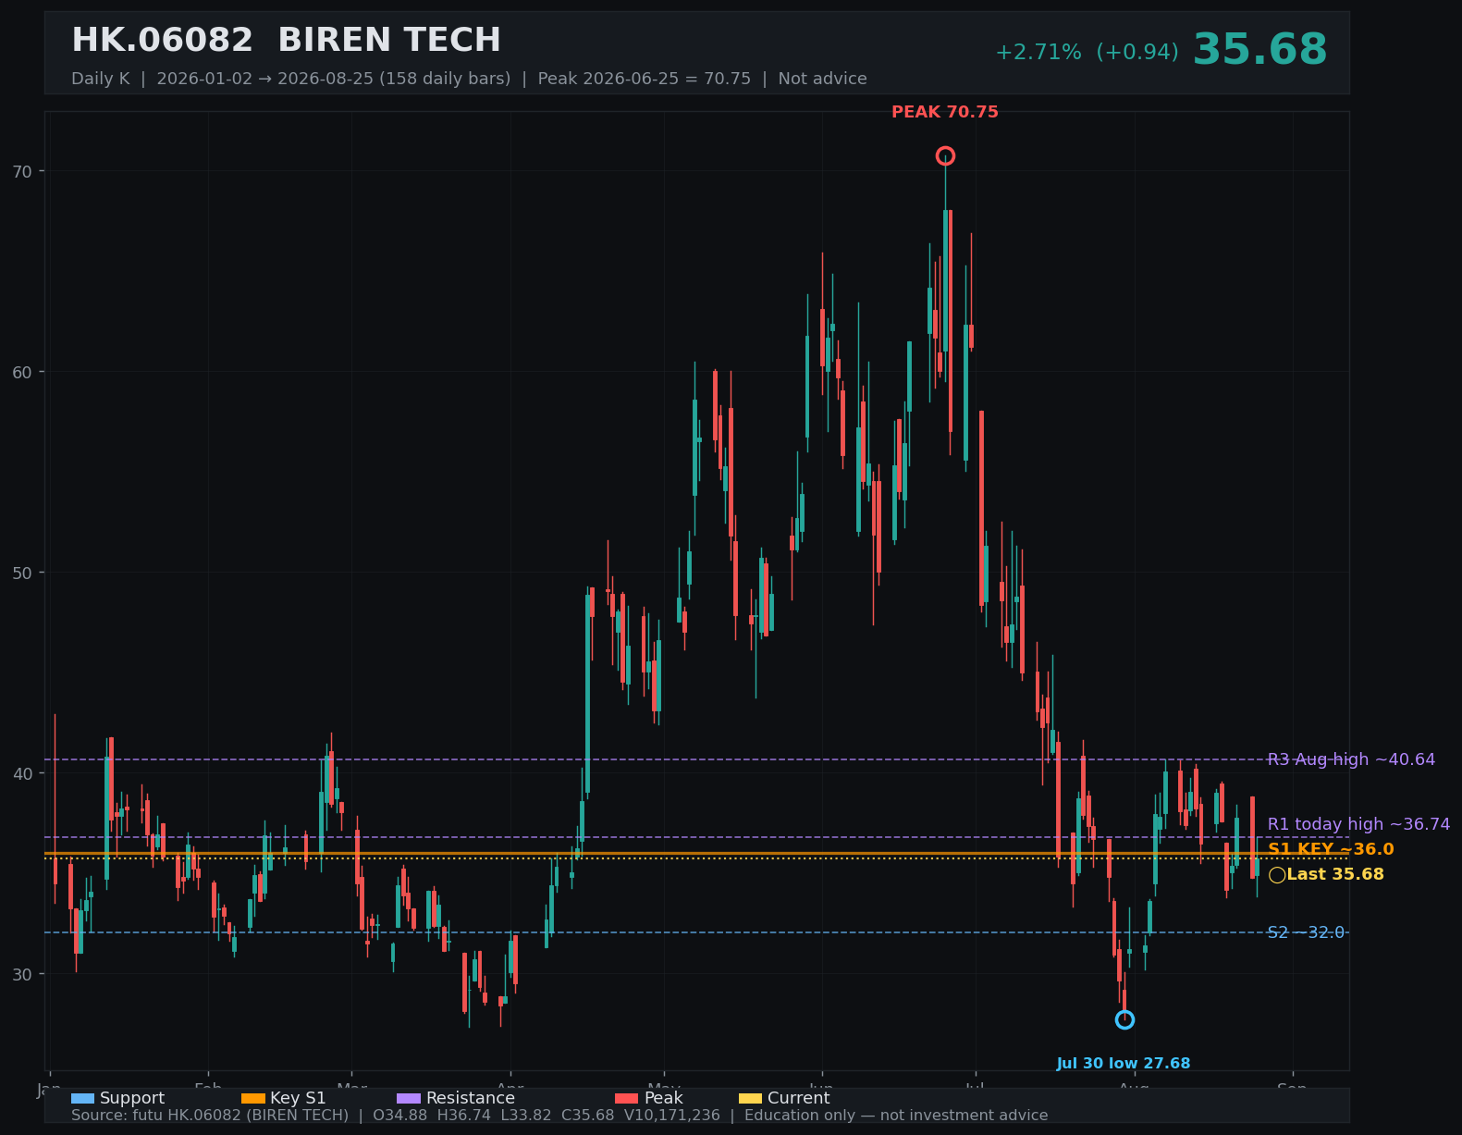Click the 'HK.06082 BIREN TECH' chart title
This screenshot has height=1135, width=1462.
pyautogui.click(x=286, y=41)
